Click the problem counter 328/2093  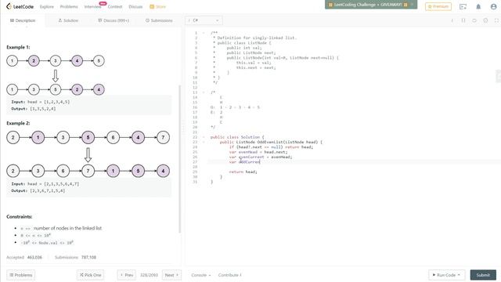pos(149,275)
